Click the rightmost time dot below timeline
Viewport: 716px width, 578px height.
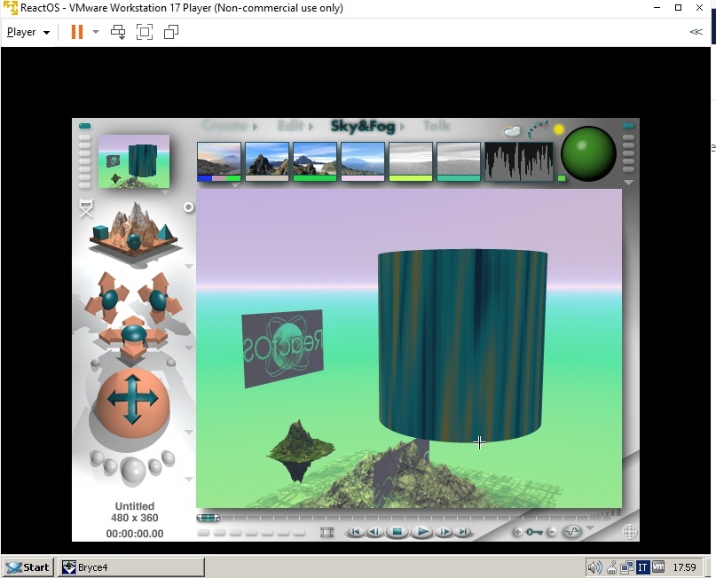pos(299,533)
